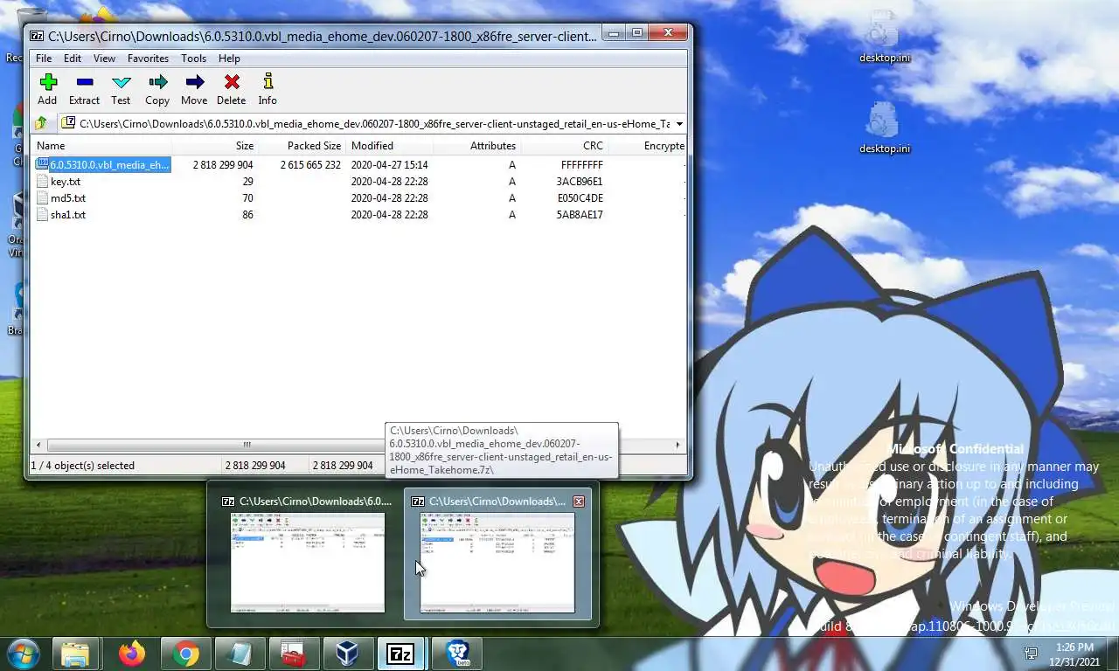Open the Windows Start menu orb
The width and height of the screenshot is (1119, 671).
[24, 654]
